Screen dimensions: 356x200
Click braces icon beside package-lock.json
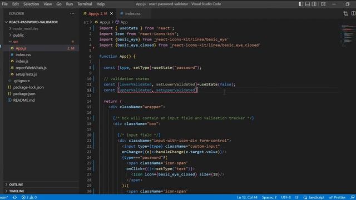point(9,87)
